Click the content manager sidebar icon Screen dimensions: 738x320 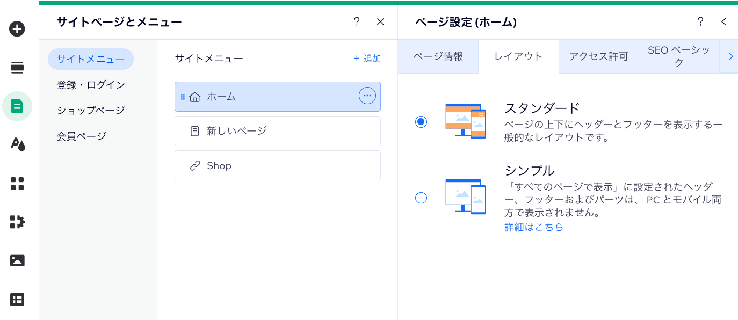click(x=17, y=299)
